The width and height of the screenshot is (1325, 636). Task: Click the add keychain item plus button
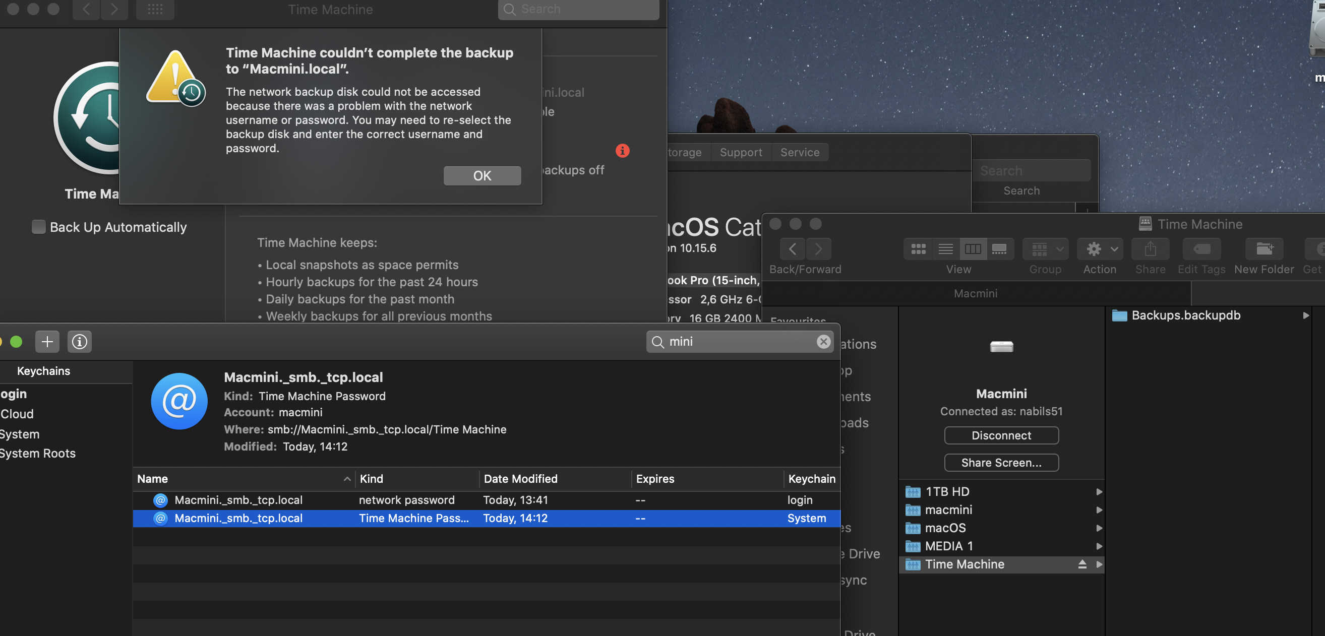47,341
